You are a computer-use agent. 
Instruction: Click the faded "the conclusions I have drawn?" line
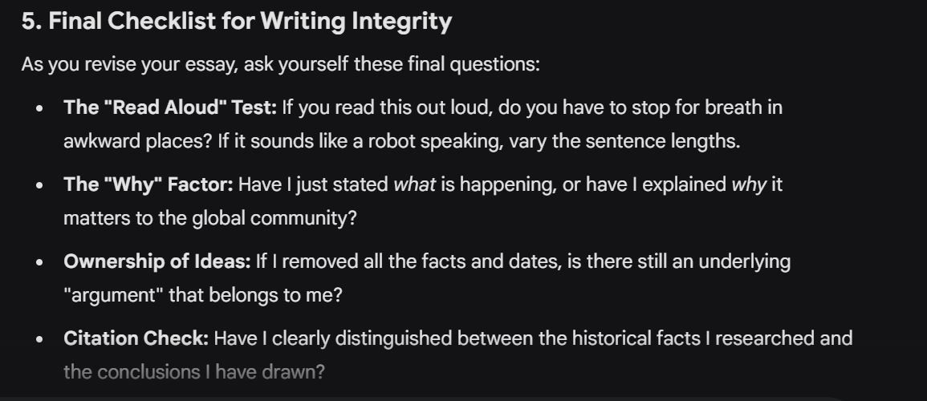click(x=194, y=372)
